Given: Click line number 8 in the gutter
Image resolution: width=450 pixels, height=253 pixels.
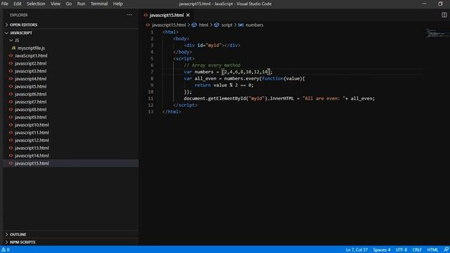Looking at the screenshot, I should click(x=152, y=79).
